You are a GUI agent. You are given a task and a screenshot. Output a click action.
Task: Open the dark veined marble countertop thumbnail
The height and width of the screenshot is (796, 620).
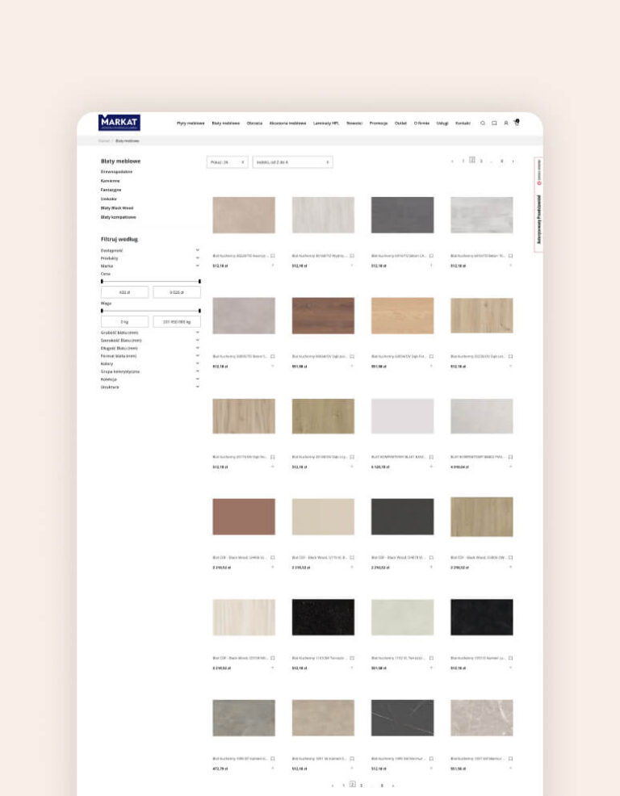coord(402,718)
